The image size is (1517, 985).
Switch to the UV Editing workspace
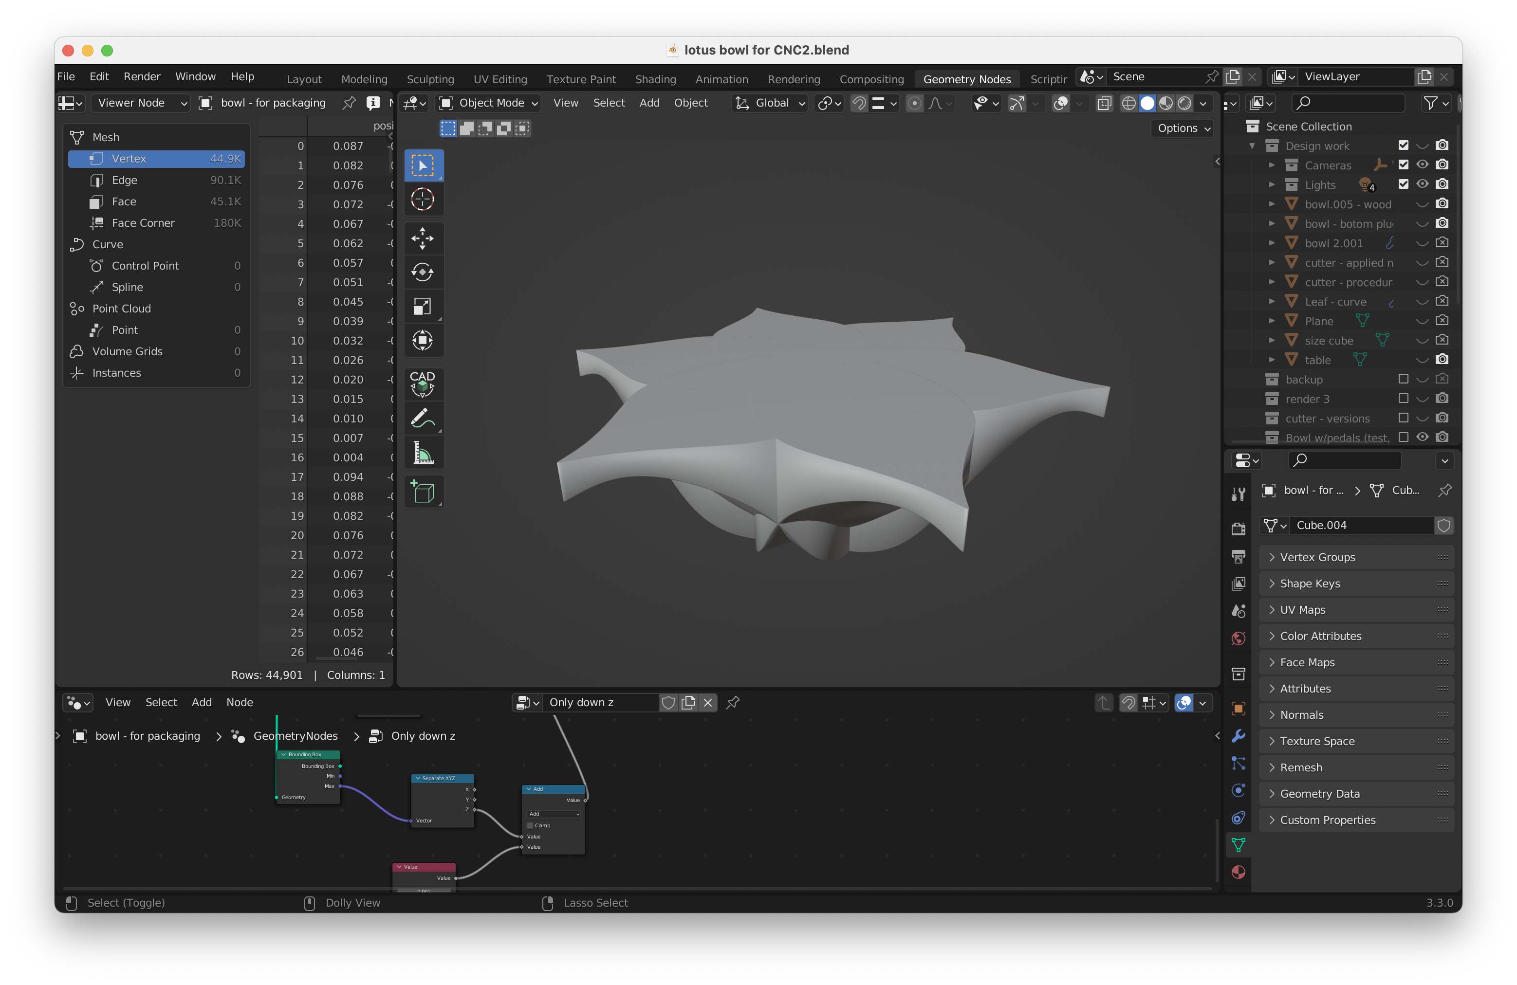[x=499, y=79]
